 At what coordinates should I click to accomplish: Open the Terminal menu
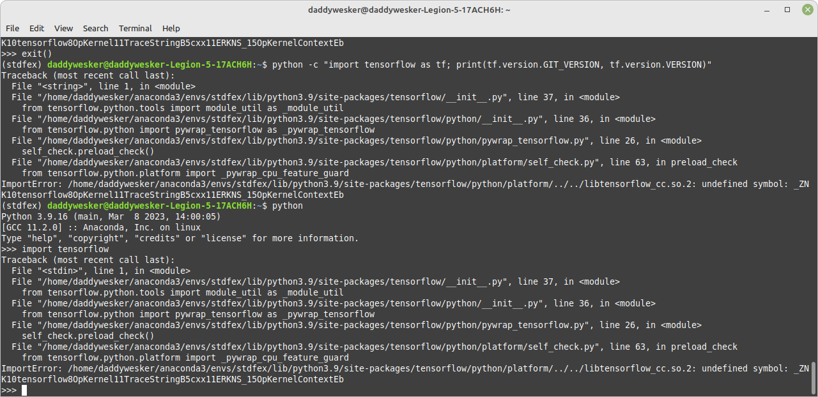[135, 28]
